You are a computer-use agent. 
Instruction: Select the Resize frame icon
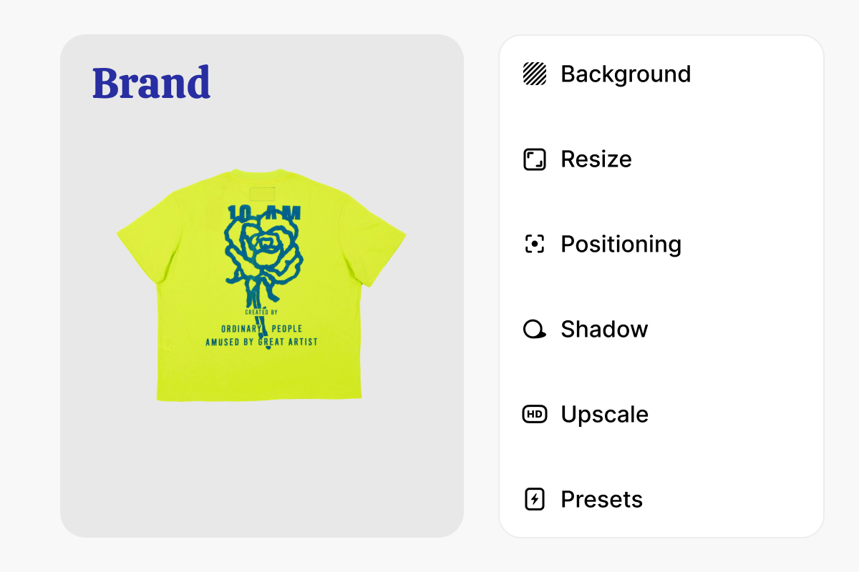[x=535, y=159]
